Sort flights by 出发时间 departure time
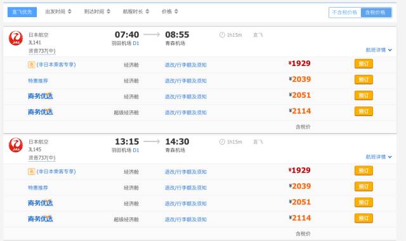 [x=58, y=11]
